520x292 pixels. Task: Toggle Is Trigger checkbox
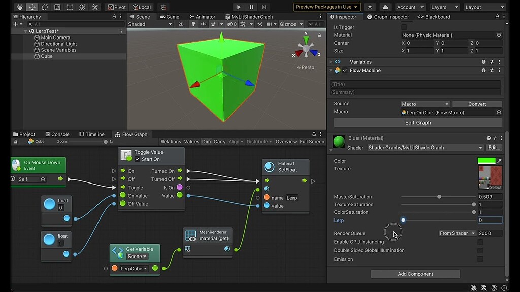click(x=404, y=27)
